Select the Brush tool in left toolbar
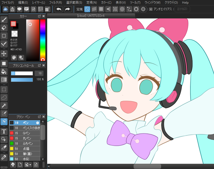Image resolution: width=214 pixels, height=169 pixels. (4, 20)
